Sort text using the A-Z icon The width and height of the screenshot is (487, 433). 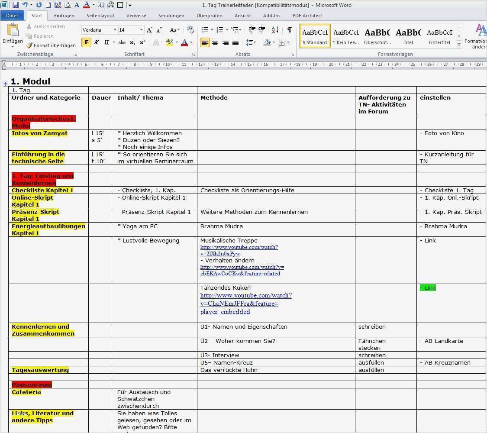275,30
